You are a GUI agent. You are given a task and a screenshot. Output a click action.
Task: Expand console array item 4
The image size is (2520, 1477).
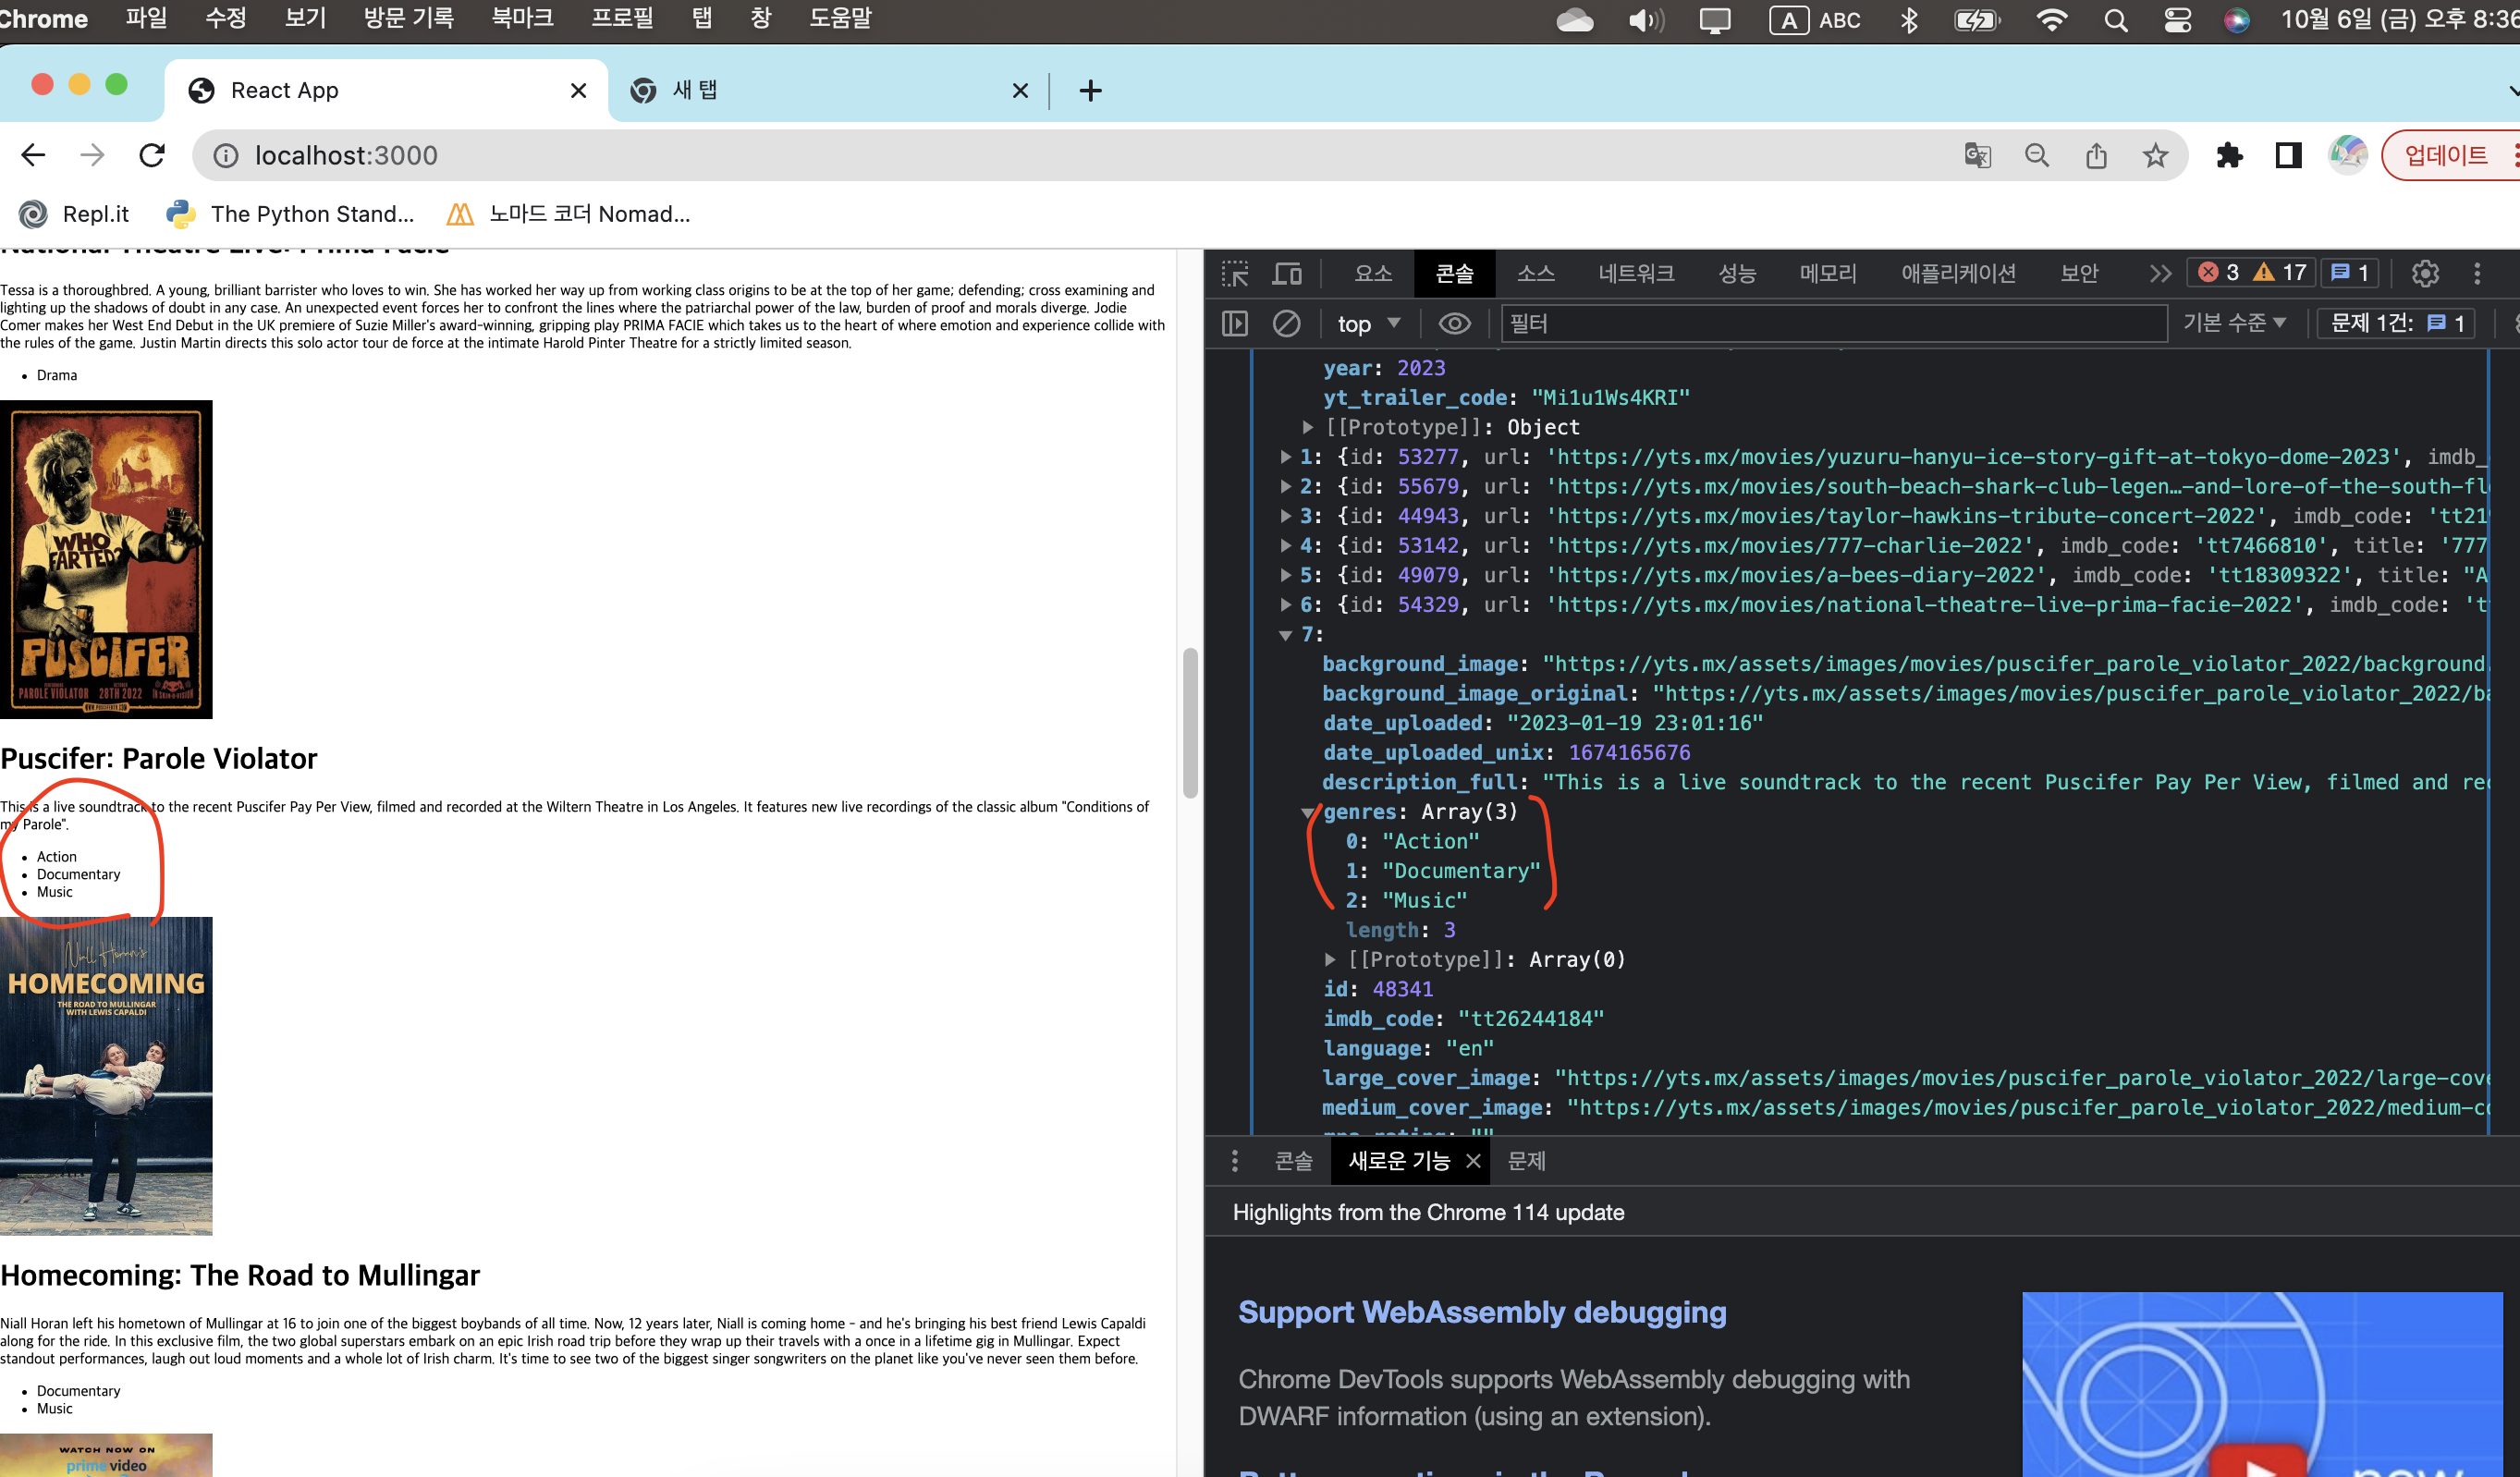1286,546
